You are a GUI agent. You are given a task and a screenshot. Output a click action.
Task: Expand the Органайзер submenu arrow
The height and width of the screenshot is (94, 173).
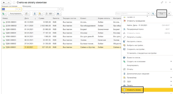[171, 78]
